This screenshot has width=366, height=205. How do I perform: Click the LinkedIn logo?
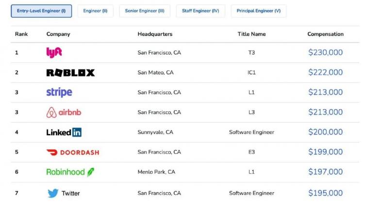(x=64, y=132)
